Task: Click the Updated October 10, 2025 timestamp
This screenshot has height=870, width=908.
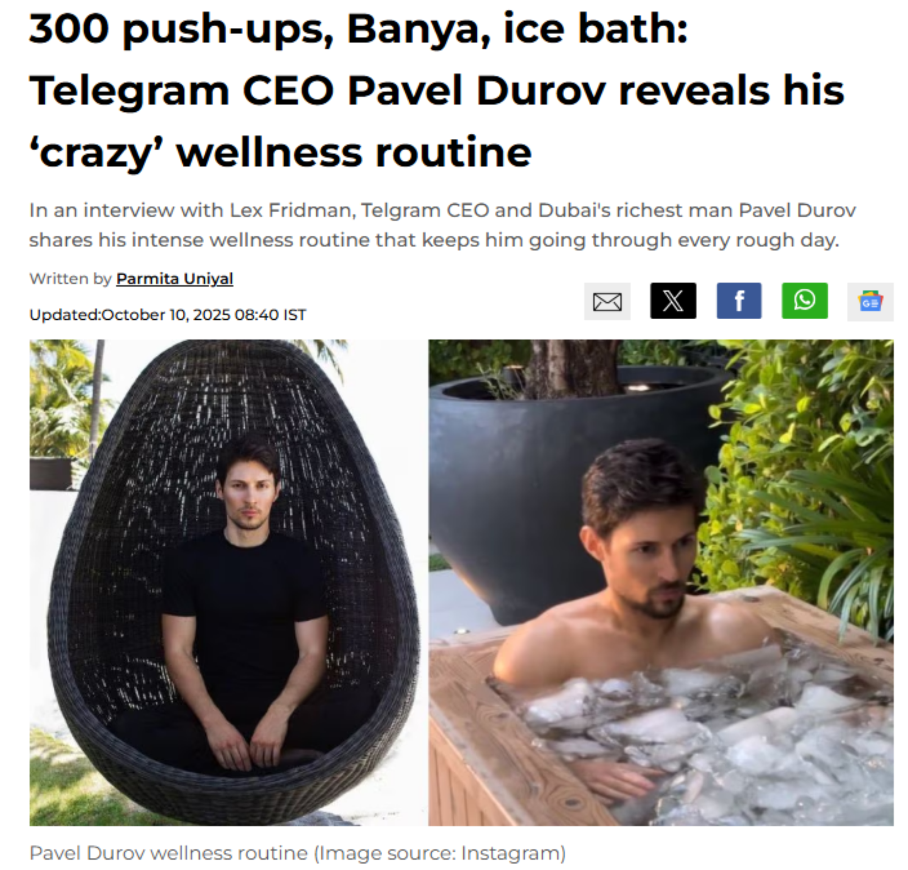Action: click(168, 315)
